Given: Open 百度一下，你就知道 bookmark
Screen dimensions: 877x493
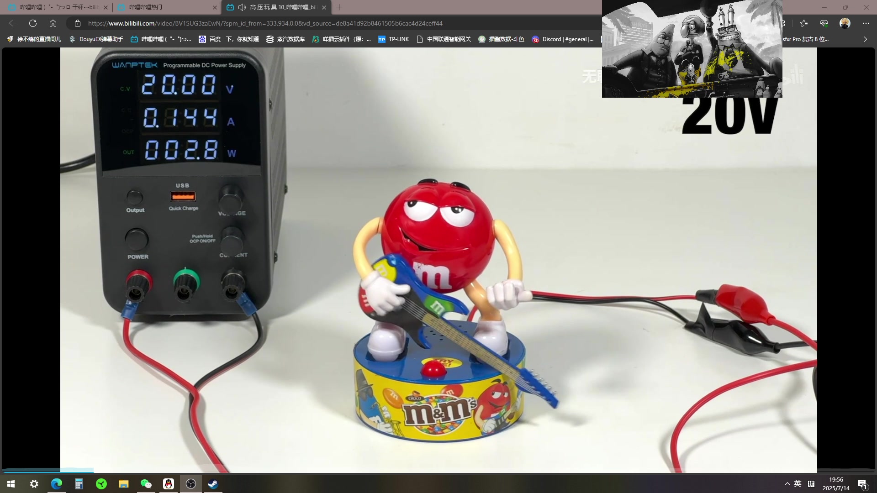Looking at the screenshot, I should (x=229, y=39).
